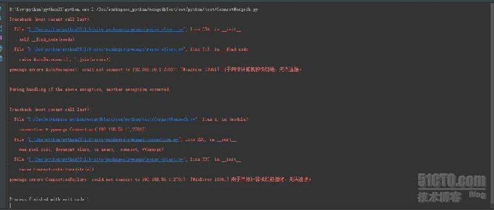Click the Down the Stack Trace arrow icon
Image resolution: width=494 pixels, height=210 pixels.
1,19
